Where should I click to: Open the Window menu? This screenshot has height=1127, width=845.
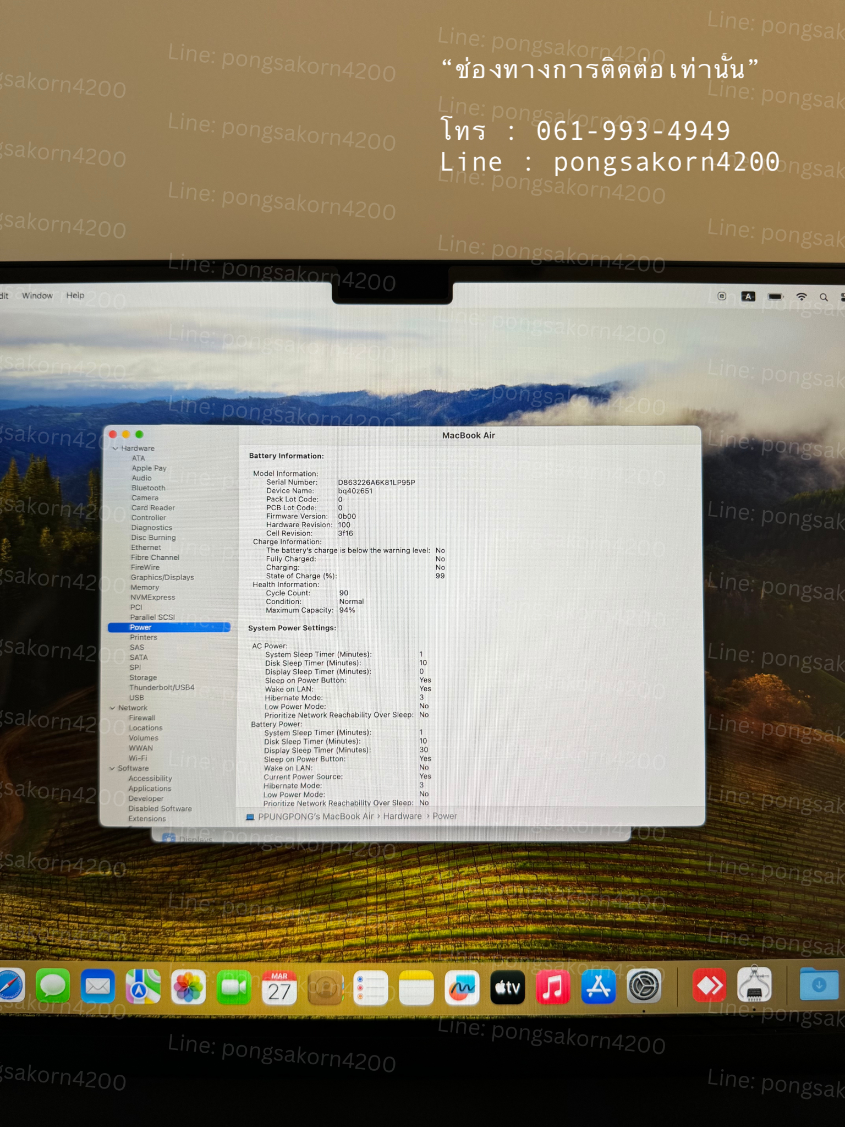(37, 296)
